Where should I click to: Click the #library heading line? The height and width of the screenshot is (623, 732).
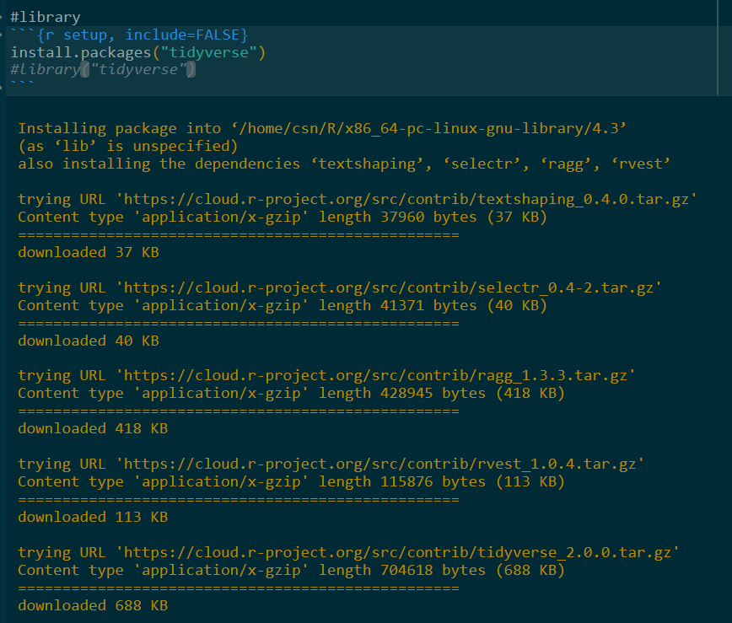(46, 17)
